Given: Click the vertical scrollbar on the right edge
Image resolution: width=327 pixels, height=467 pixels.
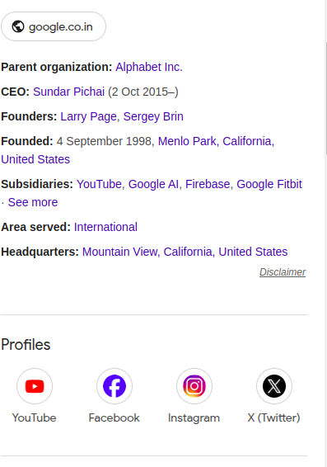Looking at the screenshot, I should coord(326,98).
